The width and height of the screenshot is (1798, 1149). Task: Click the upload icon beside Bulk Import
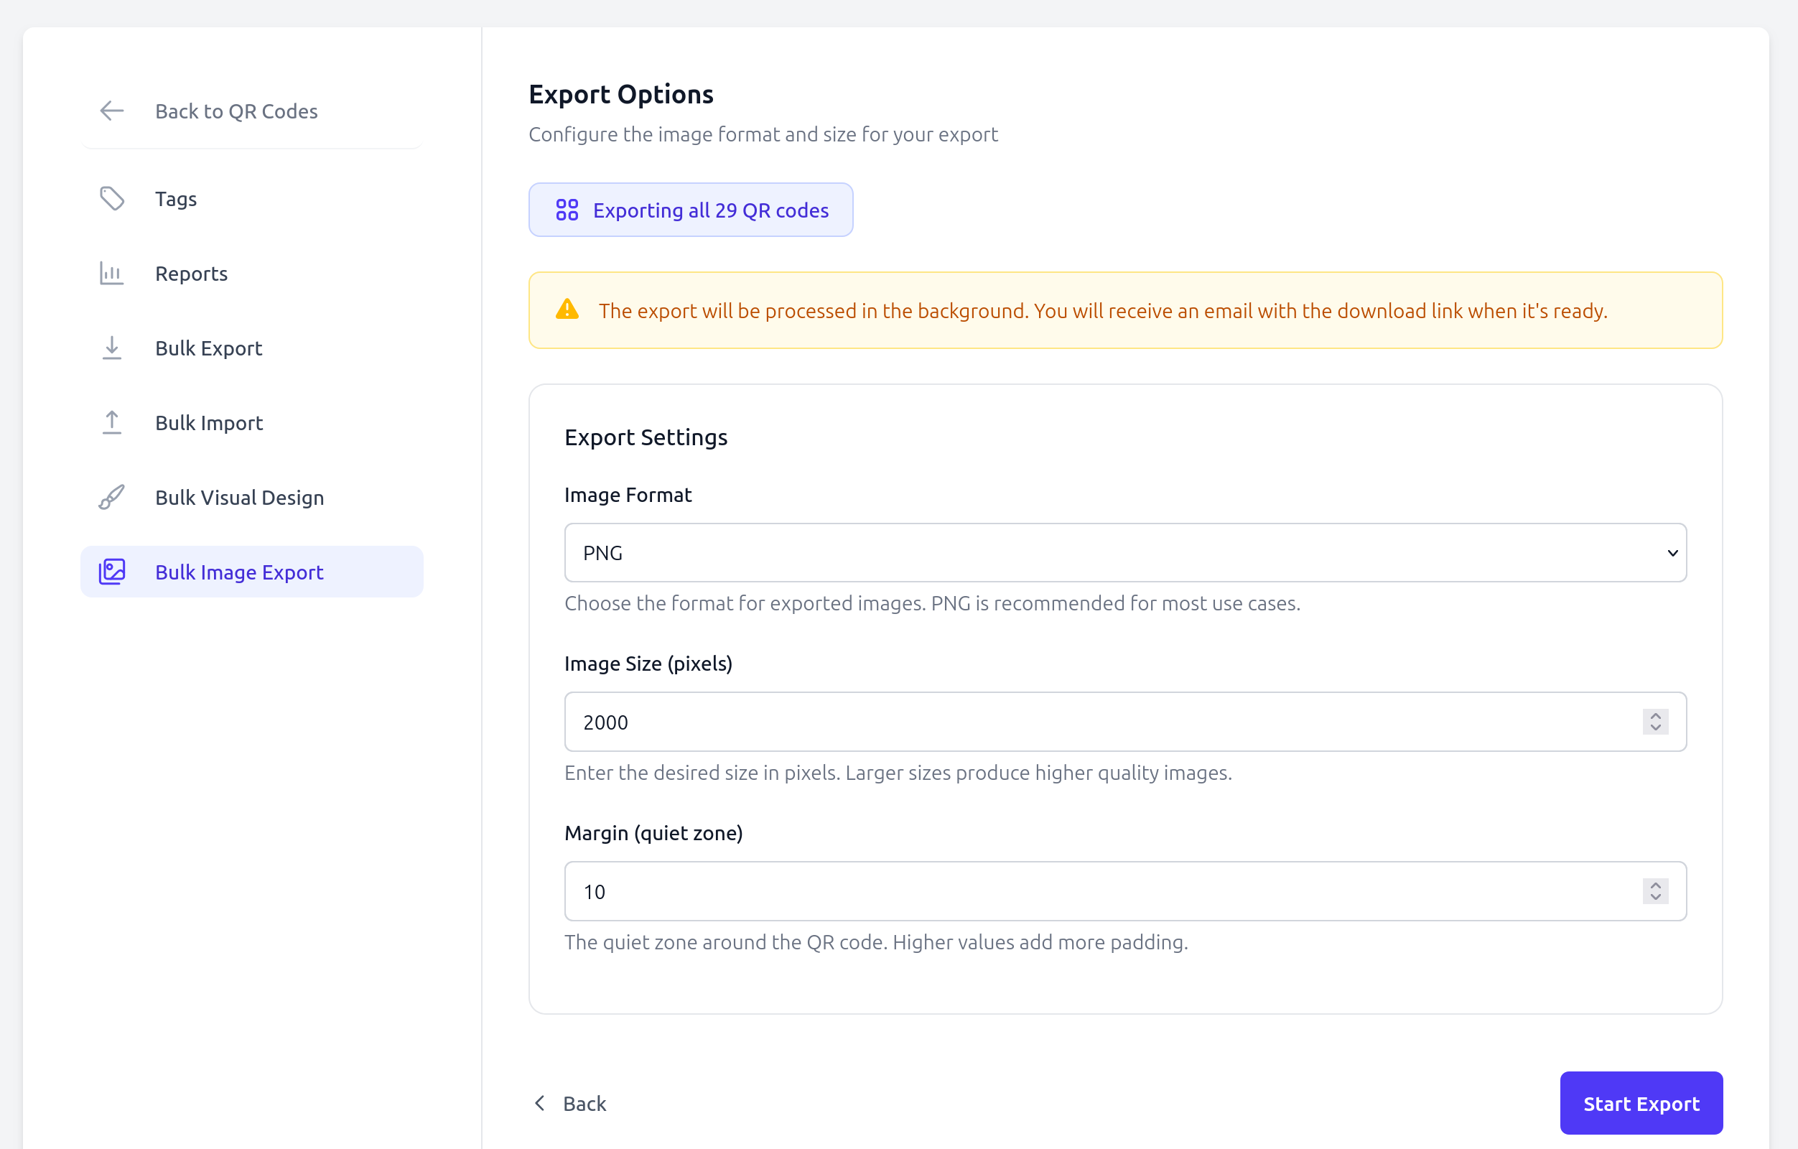(111, 422)
